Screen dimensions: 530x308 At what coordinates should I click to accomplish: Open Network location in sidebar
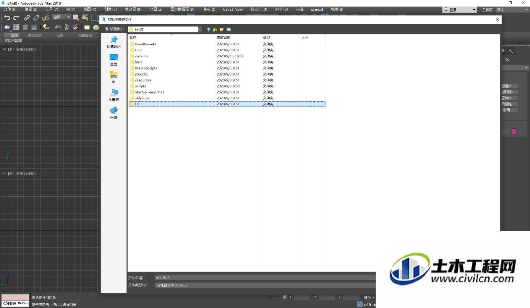(x=114, y=113)
